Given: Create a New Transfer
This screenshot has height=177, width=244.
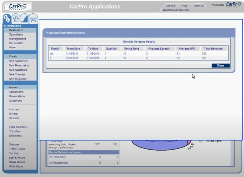Looking at the screenshot, I should [x=17, y=74].
